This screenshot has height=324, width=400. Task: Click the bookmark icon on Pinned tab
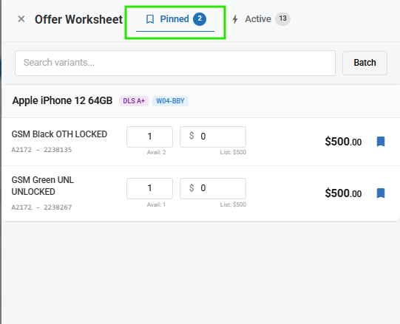(150, 19)
